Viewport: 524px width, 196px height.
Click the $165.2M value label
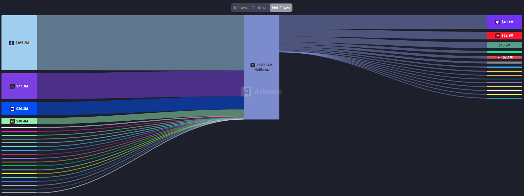pyautogui.click(x=22, y=43)
